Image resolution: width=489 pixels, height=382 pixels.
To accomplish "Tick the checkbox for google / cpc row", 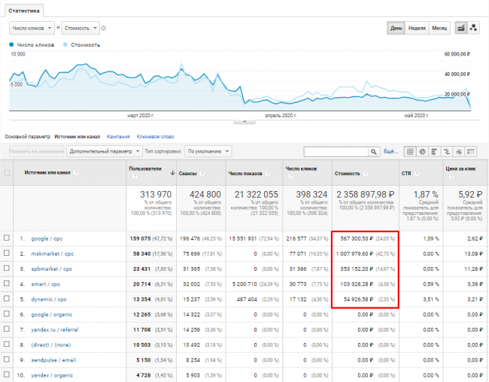I will pyautogui.click(x=8, y=238).
